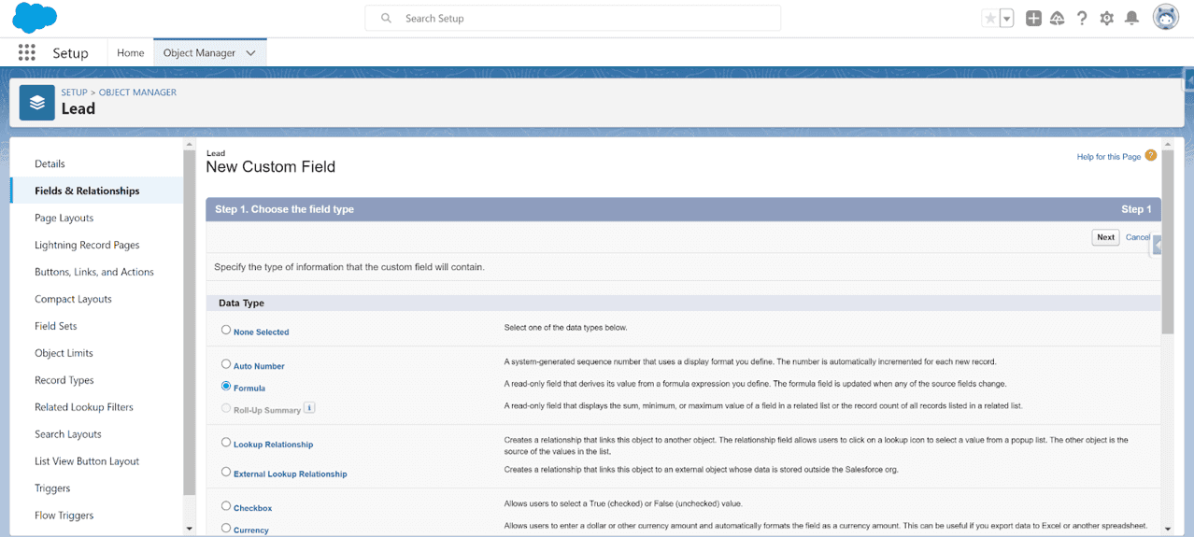Open List View Button Layout

coord(87,461)
